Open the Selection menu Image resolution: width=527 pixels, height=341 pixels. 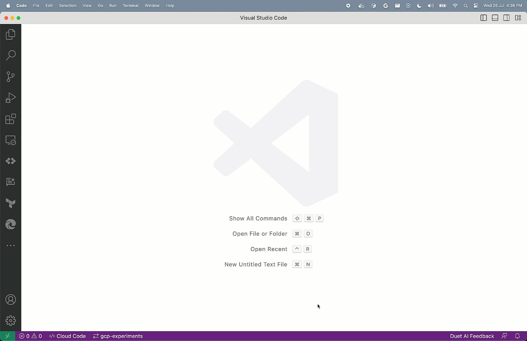[x=67, y=6]
